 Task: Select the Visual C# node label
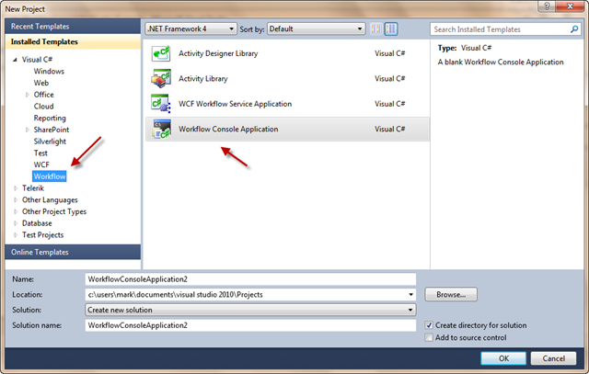[37, 60]
